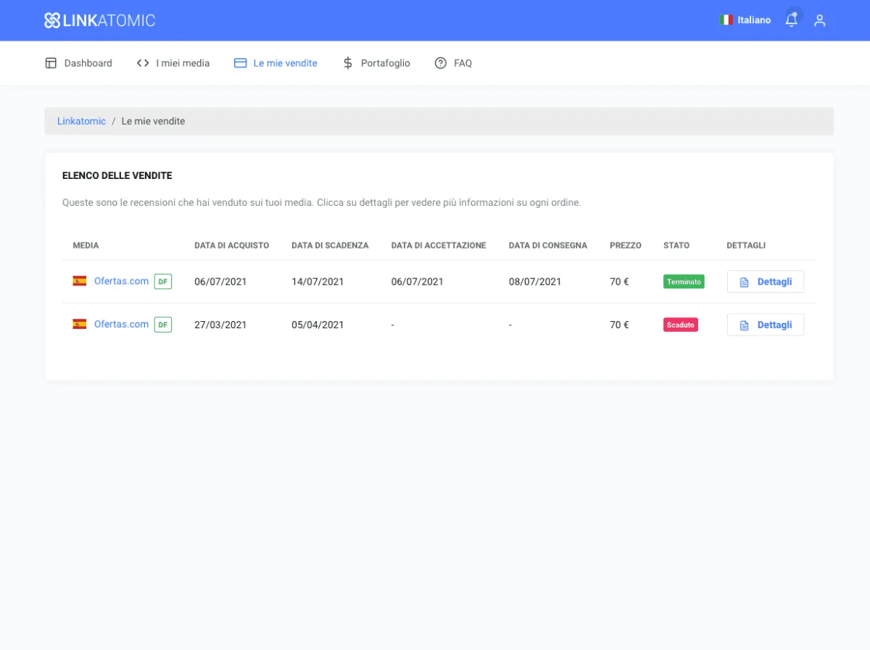Click the green Terminato status badge

click(x=684, y=282)
